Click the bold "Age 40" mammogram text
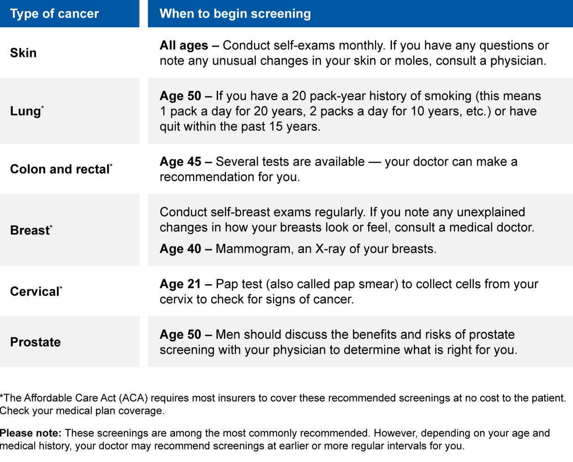The width and height of the screenshot is (573, 462). 180,249
